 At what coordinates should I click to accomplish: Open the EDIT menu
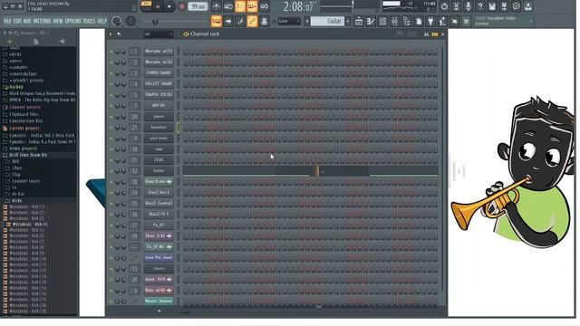click(17, 22)
